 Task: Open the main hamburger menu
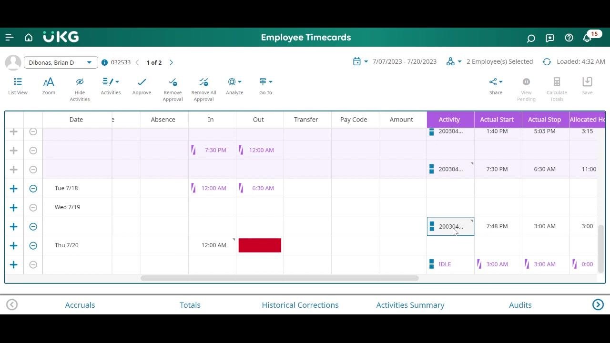(x=10, y=37)
